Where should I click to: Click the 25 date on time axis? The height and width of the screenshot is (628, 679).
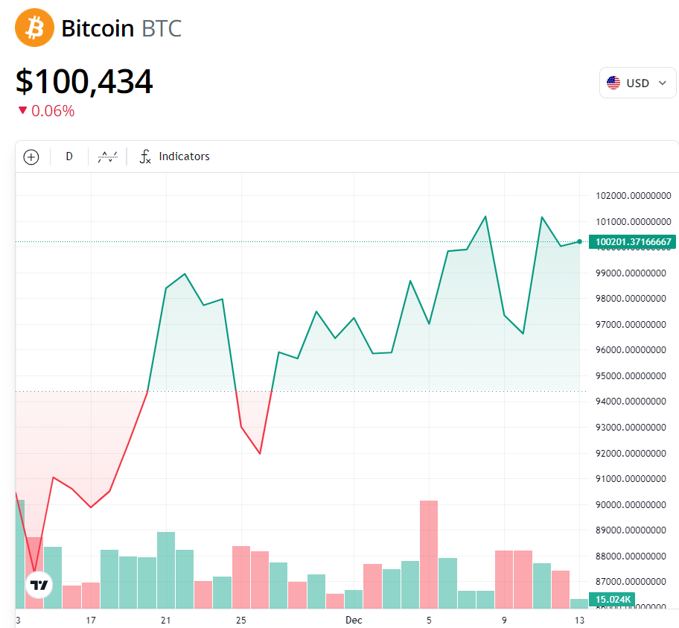[x=240, y=621]
